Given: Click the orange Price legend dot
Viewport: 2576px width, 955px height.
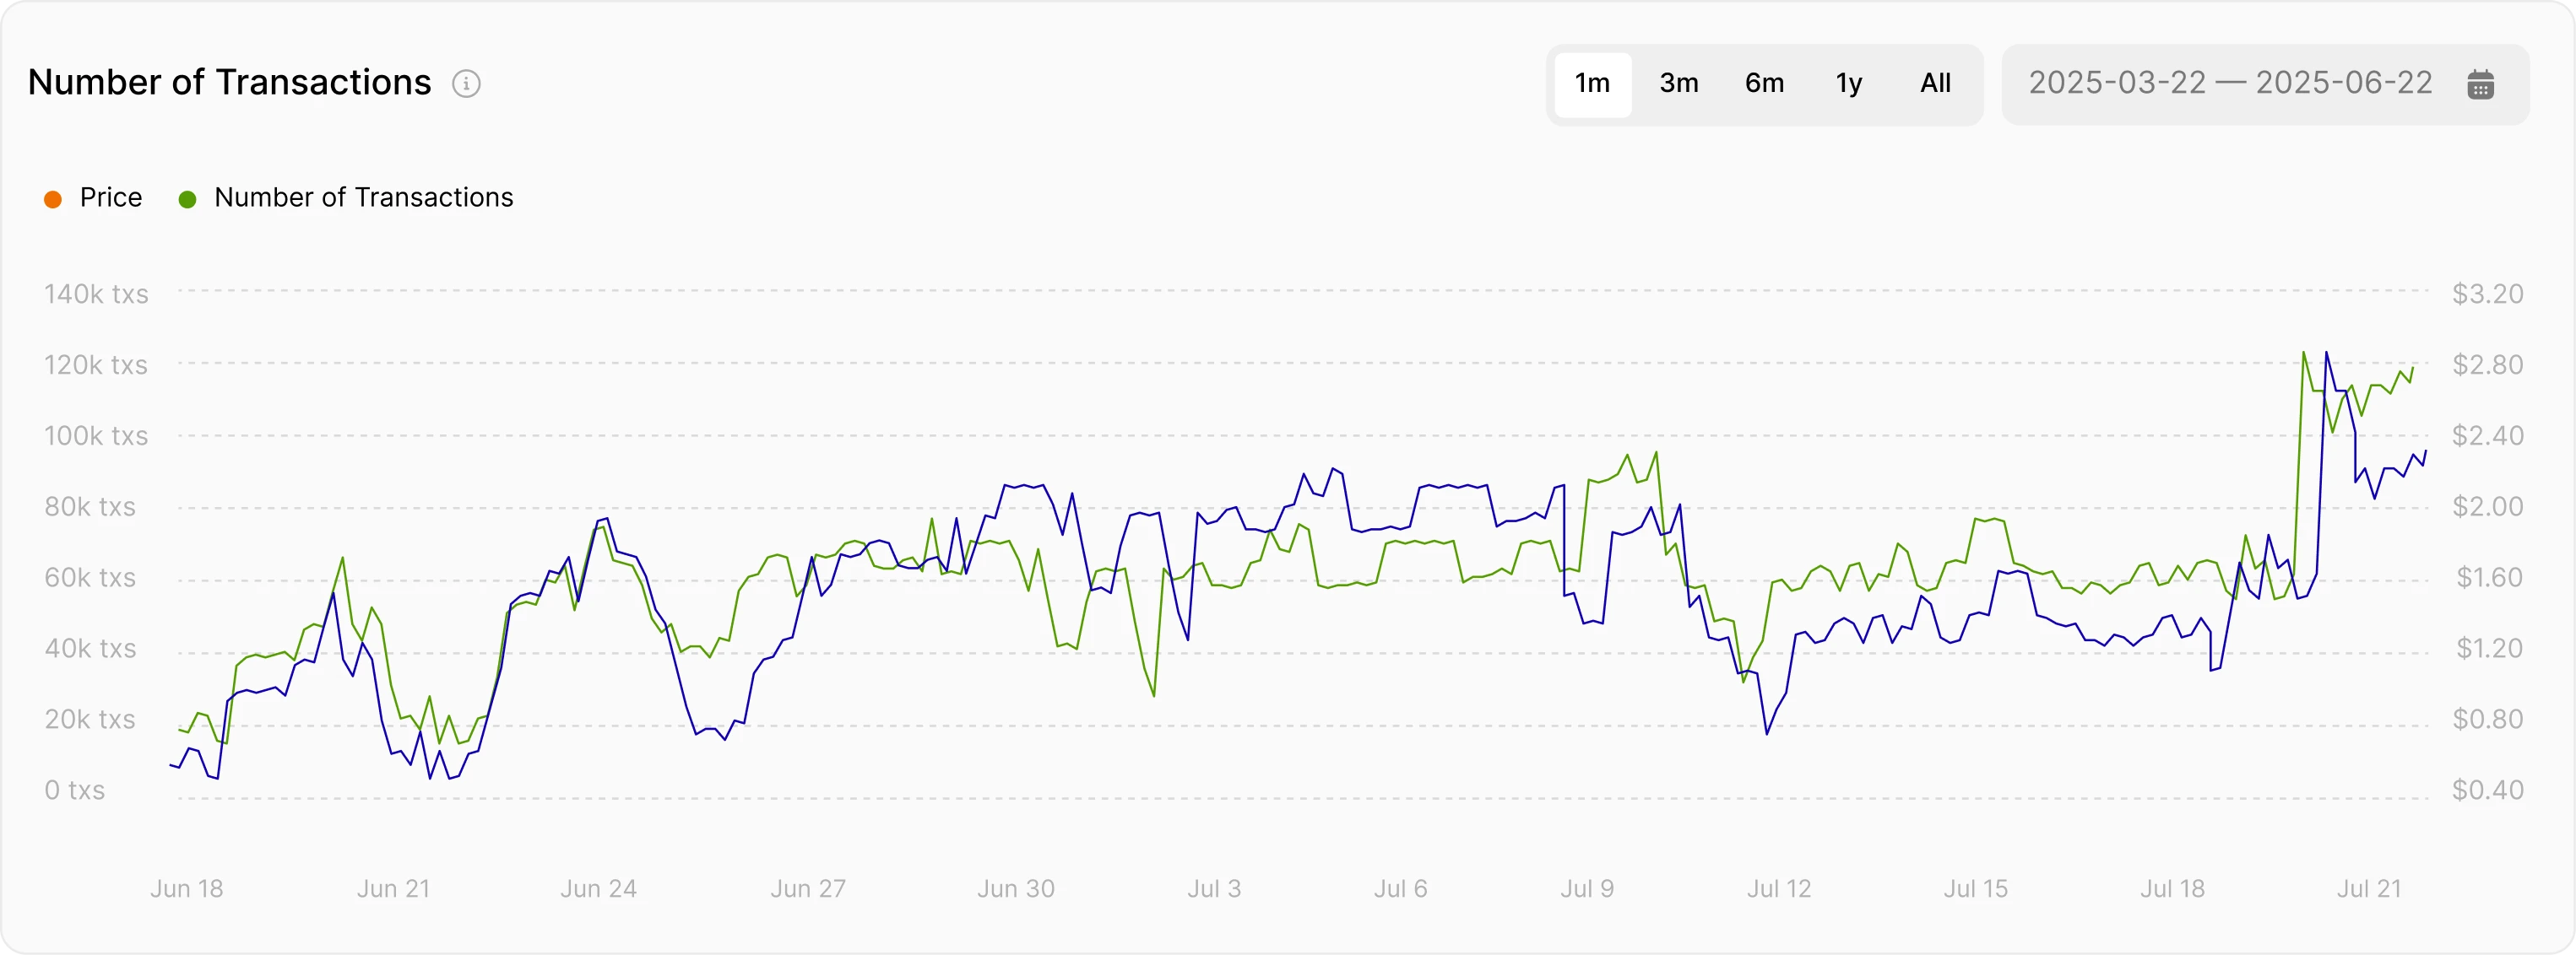Looking at the screenshot, I should 53,197.
